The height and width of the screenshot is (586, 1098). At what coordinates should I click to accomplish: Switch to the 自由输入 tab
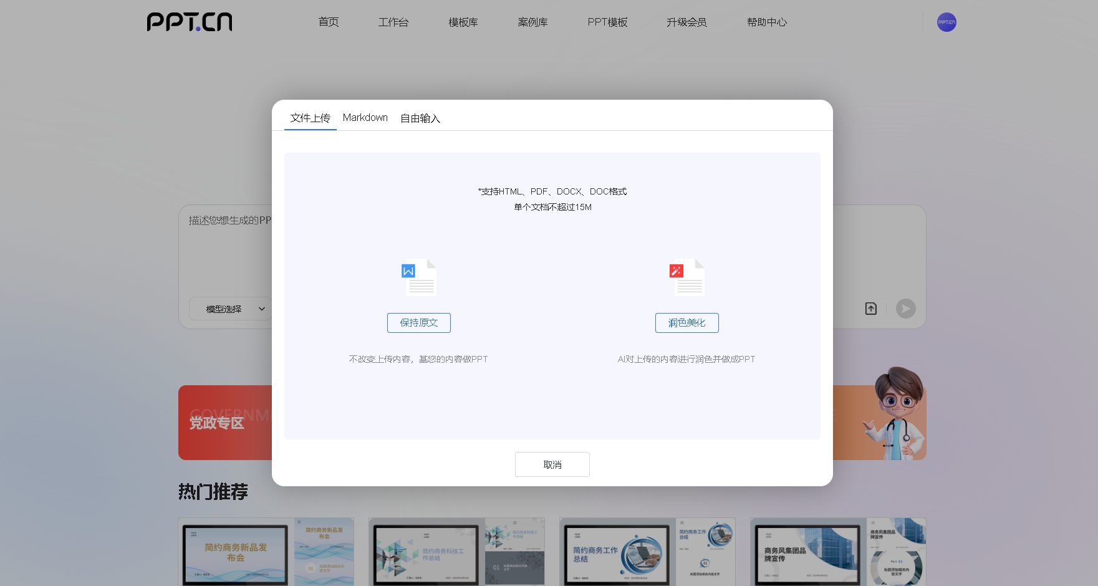[x=420, y=118]
